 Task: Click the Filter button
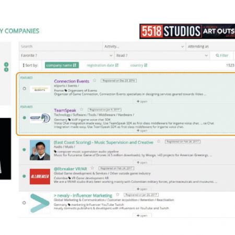click(222, 55)
